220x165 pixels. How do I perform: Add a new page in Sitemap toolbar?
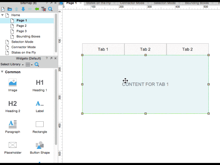[x=3, y=9]
